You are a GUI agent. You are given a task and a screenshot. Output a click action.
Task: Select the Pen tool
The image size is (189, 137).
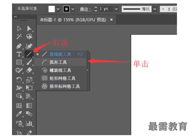(x=19, y=46)
